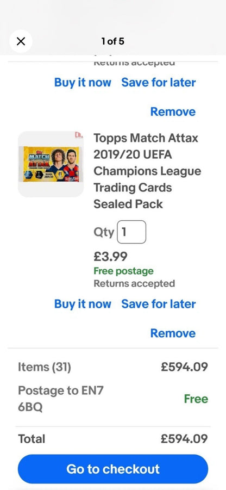Click Buy it now for the item above the Topps pack
The image size is (226, 490).
click(83, 83)
